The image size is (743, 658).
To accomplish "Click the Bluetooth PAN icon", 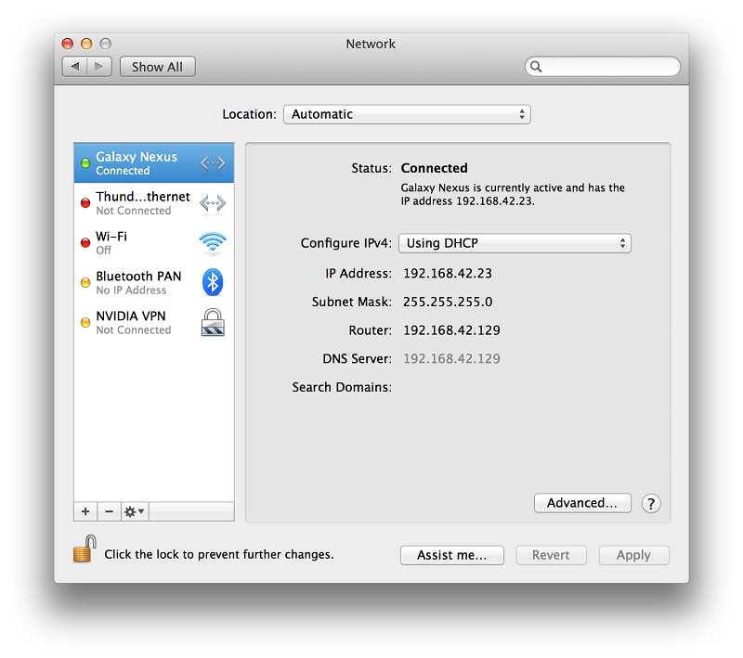I will (213, 283).
